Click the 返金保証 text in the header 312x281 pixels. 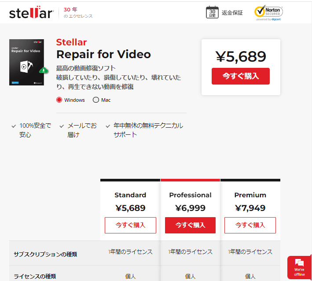point(232,13)
